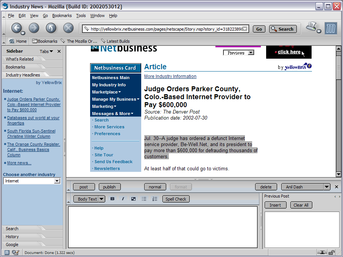The height and width of the screenshot is (257, 343).
Task: Click the publish button
Action: [x=109, y=187]
